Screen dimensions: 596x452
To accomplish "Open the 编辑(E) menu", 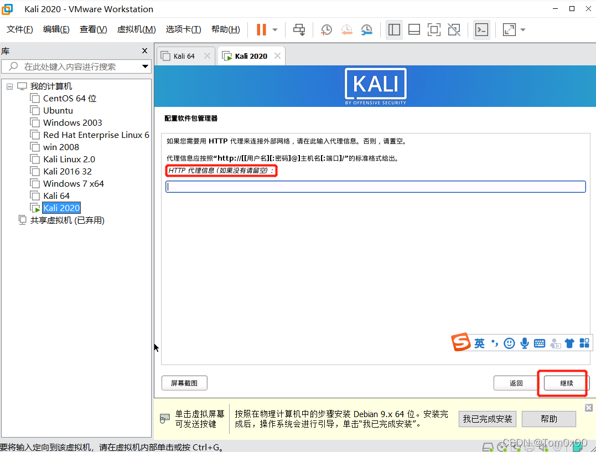I will [56, 29].
